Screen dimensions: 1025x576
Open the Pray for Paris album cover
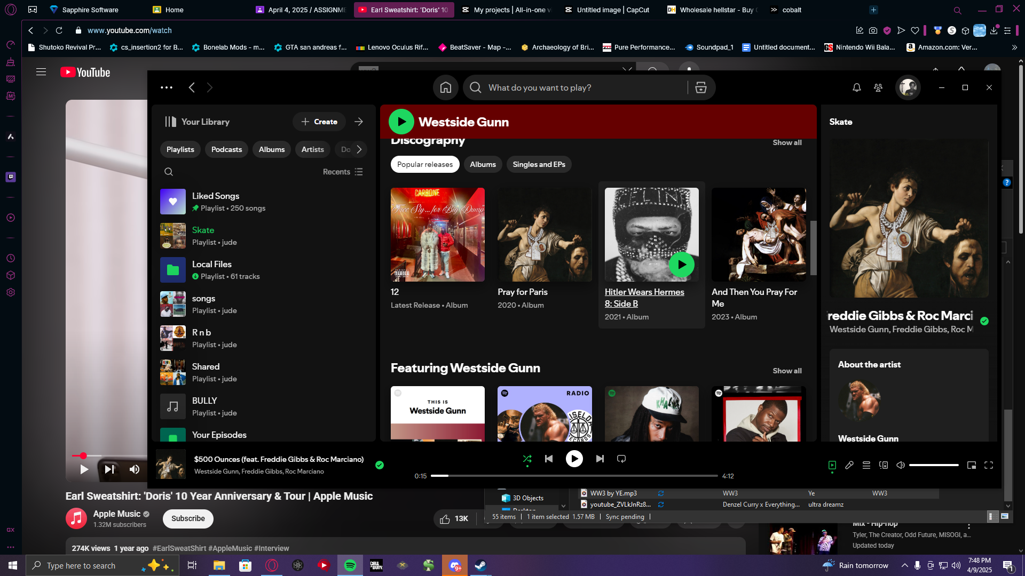click(x=545, y=235)
